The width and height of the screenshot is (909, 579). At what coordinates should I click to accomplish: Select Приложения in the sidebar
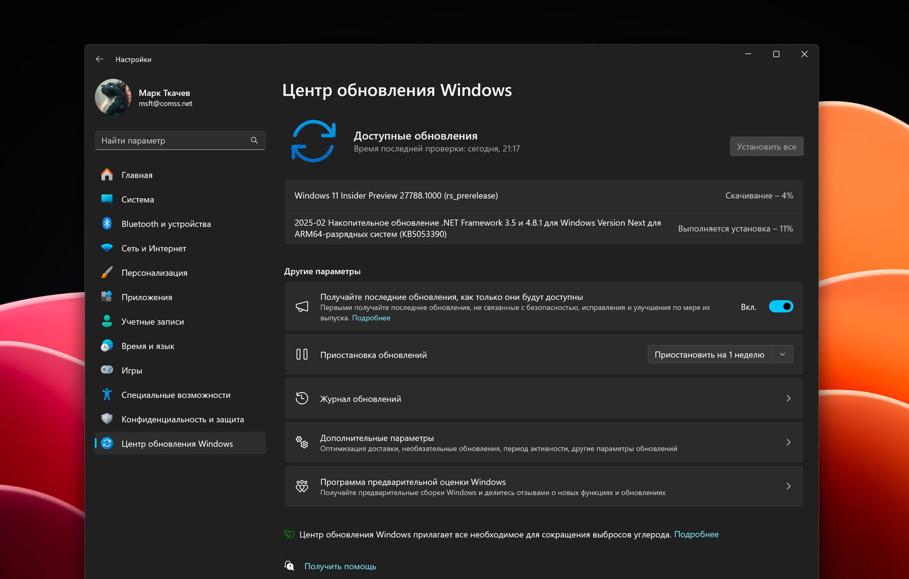[x=145, y=297]
